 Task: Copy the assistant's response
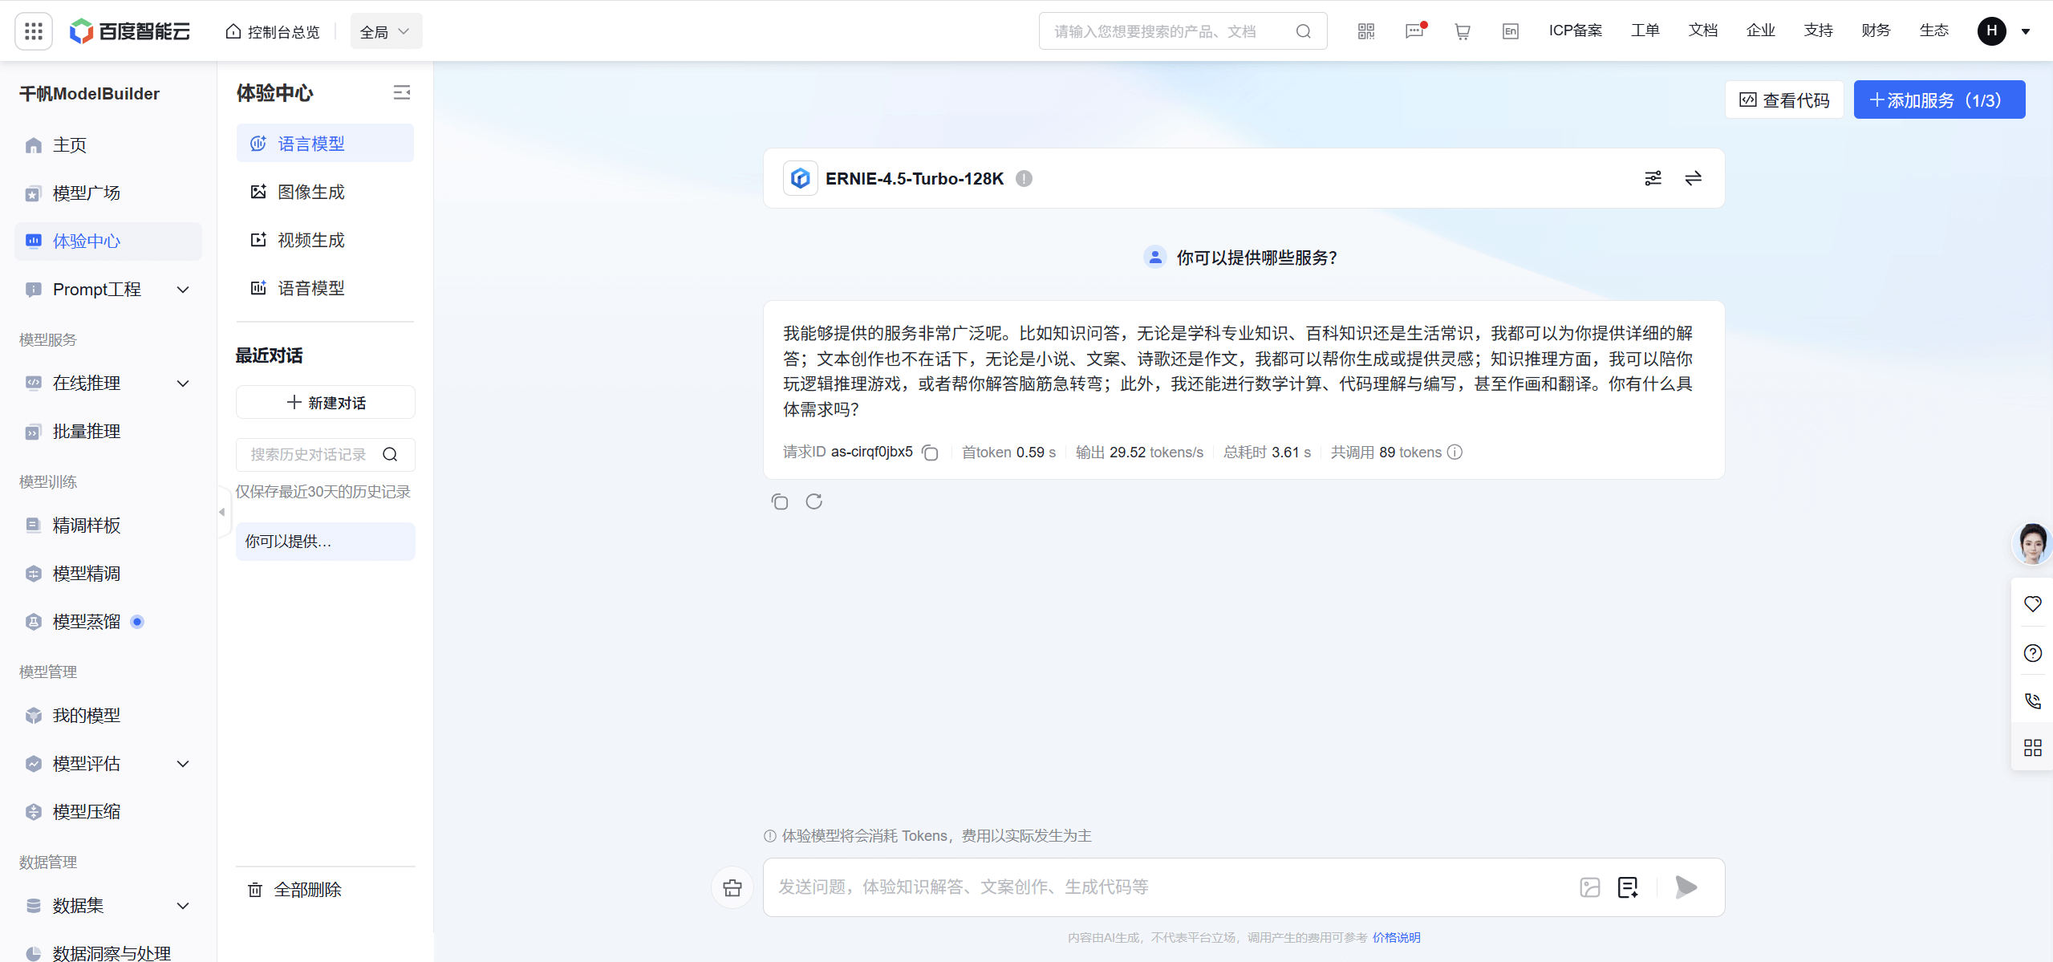point(779,501)
